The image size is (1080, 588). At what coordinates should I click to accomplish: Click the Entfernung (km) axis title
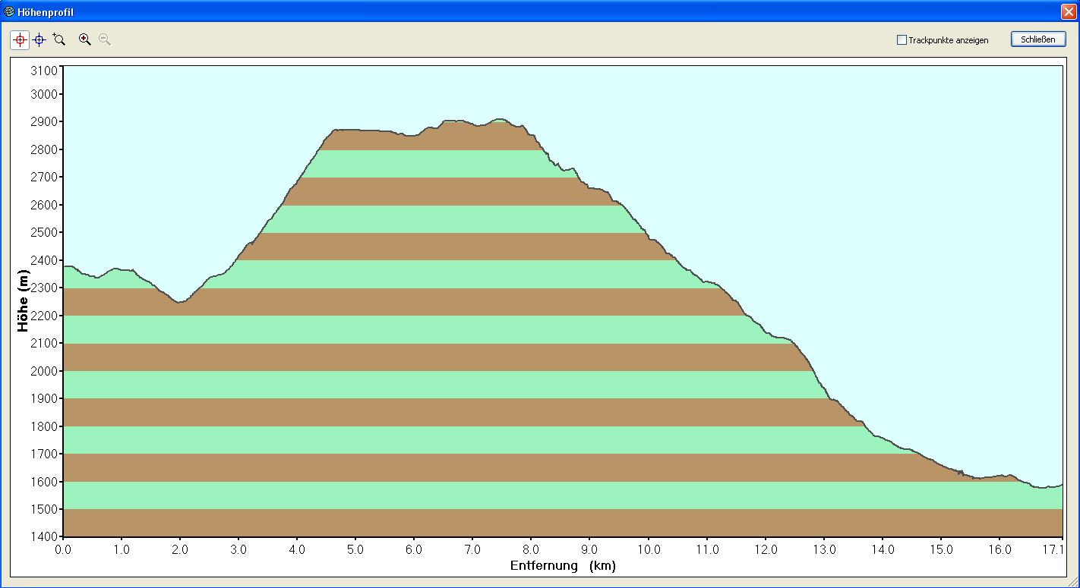click(x=563, y=566)
